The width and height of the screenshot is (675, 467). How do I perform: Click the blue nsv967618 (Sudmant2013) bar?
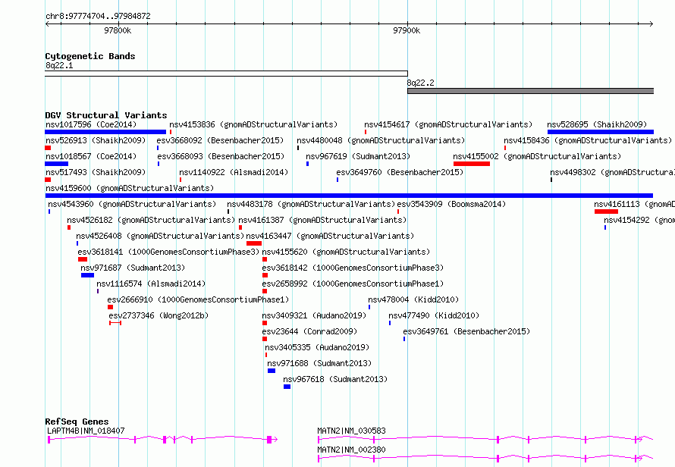(x=287, y=387)
